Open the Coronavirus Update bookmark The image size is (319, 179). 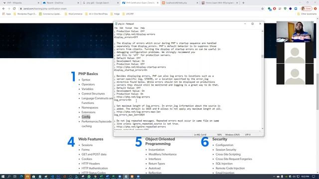(x=50, y=14)
